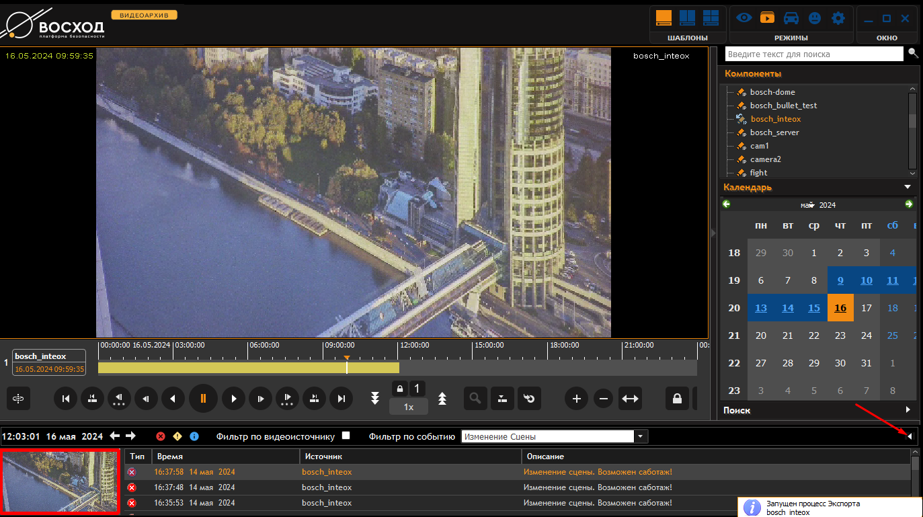Open face recognition mode icon
The image size is (923, 517).
click(814, 18)
